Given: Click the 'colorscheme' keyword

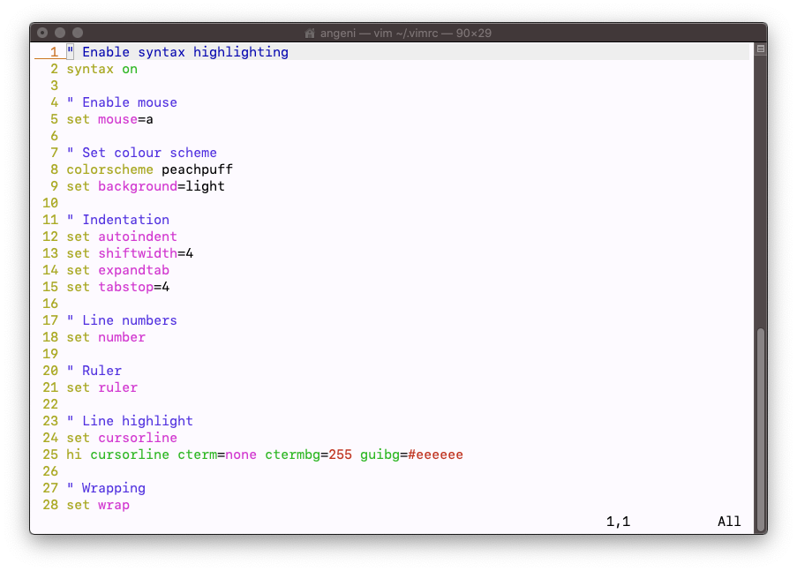Looking at the screenshot, I should click(109, 169).
